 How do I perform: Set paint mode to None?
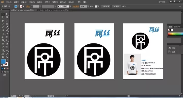click(8, 68)
